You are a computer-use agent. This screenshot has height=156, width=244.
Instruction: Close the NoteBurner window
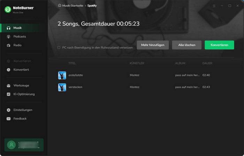click(237, 6)
